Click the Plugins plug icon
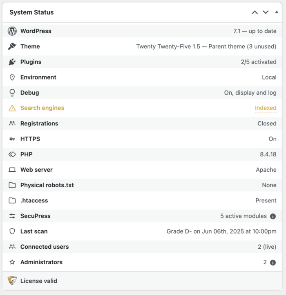Viewport: 286px width, 295px height. point(12,62)
